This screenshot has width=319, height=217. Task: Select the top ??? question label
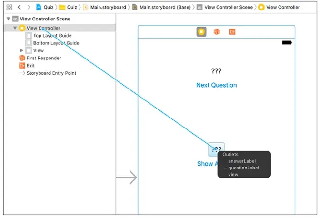pos(216,71)
